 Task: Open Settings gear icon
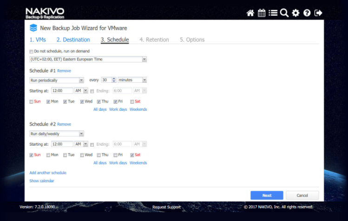295,13
